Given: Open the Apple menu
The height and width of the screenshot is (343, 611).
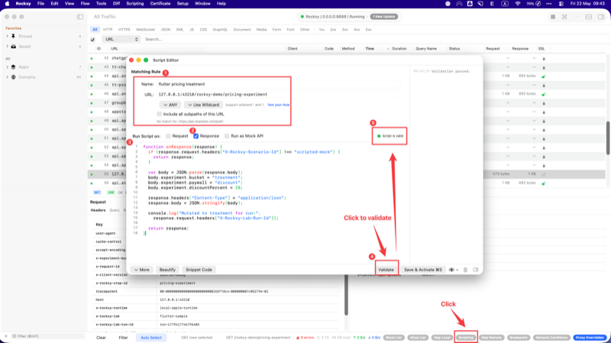Looking at the screenshot, I should pos(7,4).
